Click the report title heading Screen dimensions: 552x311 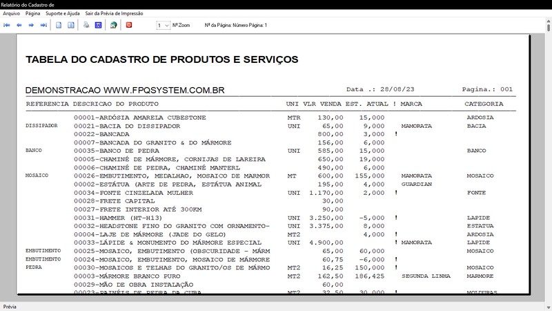pos(161,59)
